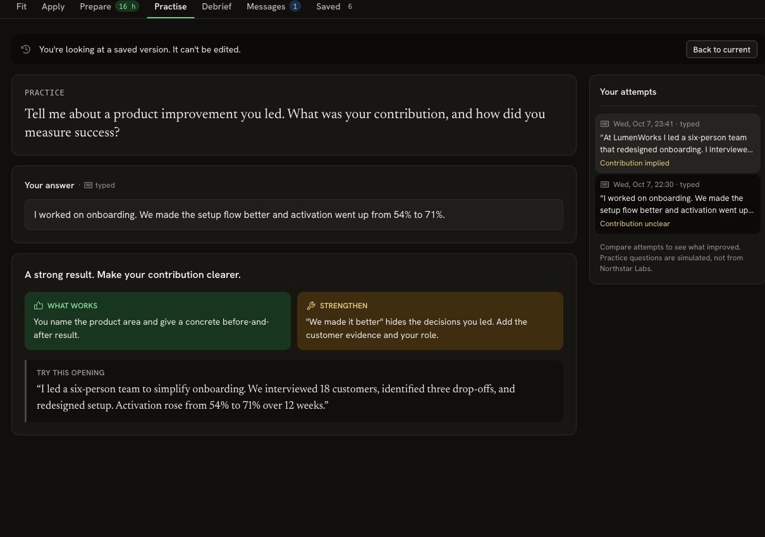Click the Contribution unclear status label

635,224
